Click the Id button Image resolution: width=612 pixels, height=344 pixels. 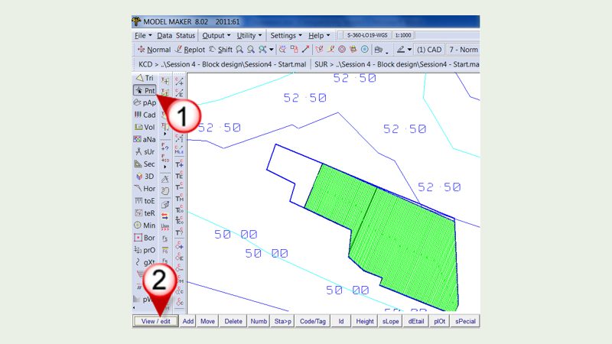click(x=340, y=321)
